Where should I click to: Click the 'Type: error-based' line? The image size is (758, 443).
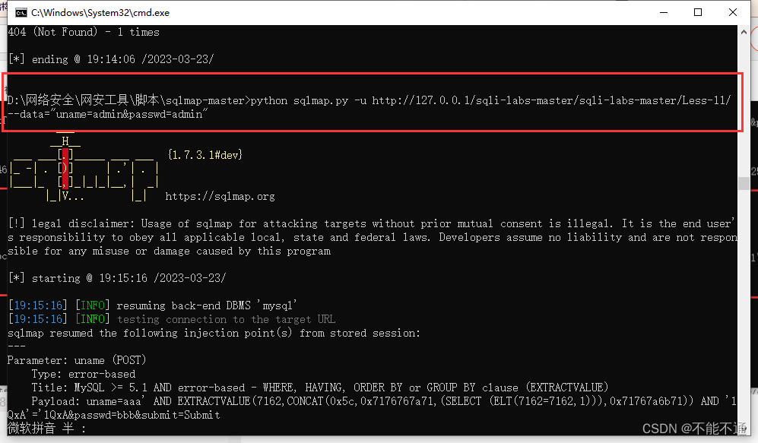click(x=83, y=374)
